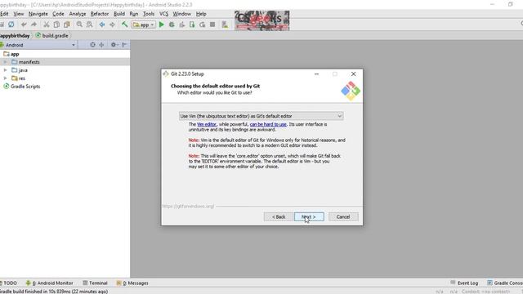This screenshot has width=523, height=294.
Task: Click the Debug app bug icon
Action: [172, 24]
